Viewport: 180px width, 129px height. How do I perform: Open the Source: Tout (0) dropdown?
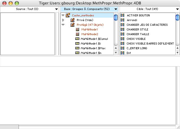(57, 9)
